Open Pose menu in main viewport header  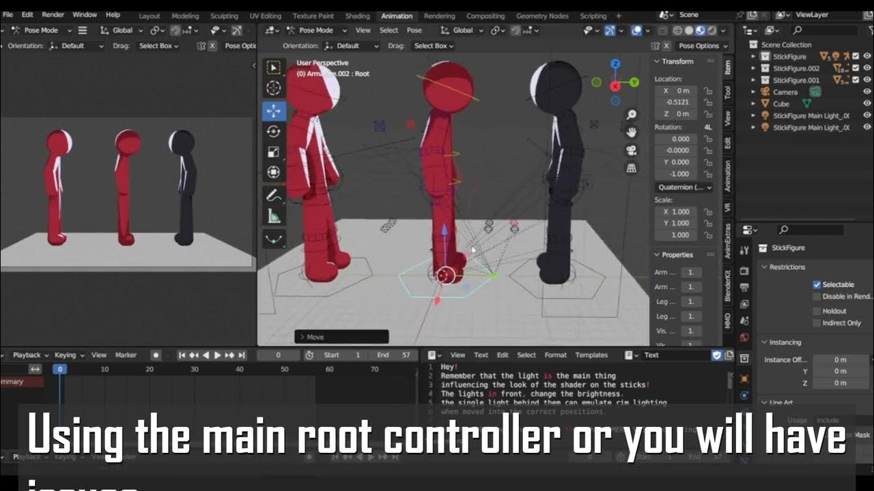click(x=414, y=30)
